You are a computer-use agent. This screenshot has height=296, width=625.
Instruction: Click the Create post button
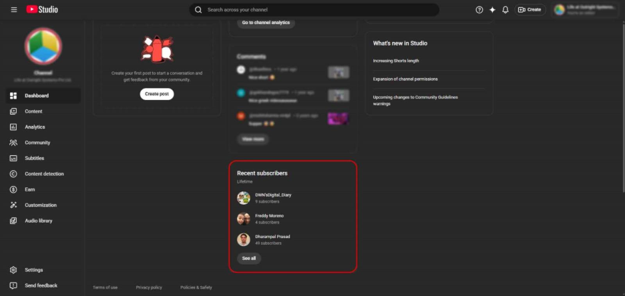pyautogui.click(x=157, y=94)
